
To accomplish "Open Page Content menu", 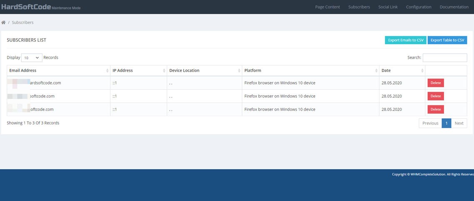I will 327,7.
